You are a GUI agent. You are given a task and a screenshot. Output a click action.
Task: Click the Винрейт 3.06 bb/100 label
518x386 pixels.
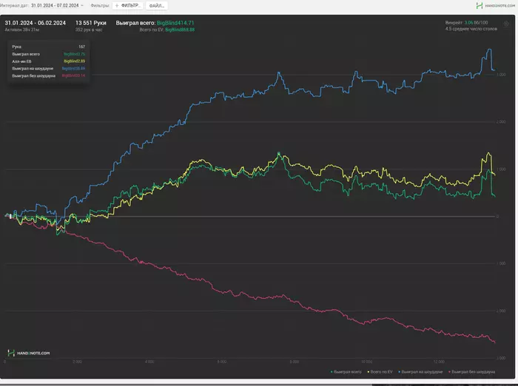tap(466, 22)
